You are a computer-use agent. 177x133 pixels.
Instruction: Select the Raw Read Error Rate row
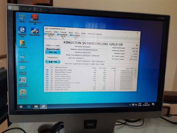click(90, 70)
